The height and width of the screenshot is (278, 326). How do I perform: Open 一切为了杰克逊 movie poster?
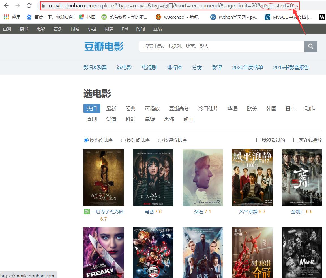click(x=104, y=178)
